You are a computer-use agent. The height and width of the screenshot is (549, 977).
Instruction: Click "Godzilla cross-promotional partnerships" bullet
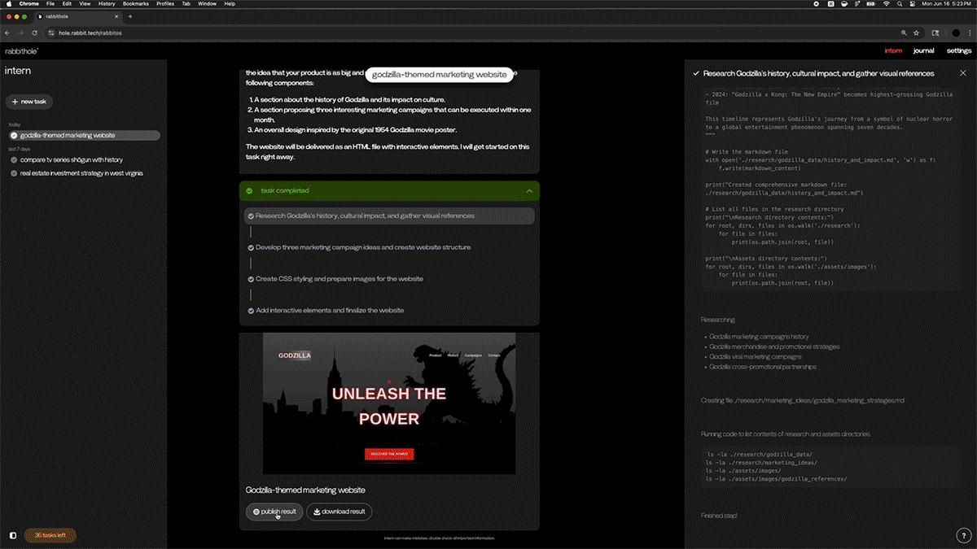(761, 367)
